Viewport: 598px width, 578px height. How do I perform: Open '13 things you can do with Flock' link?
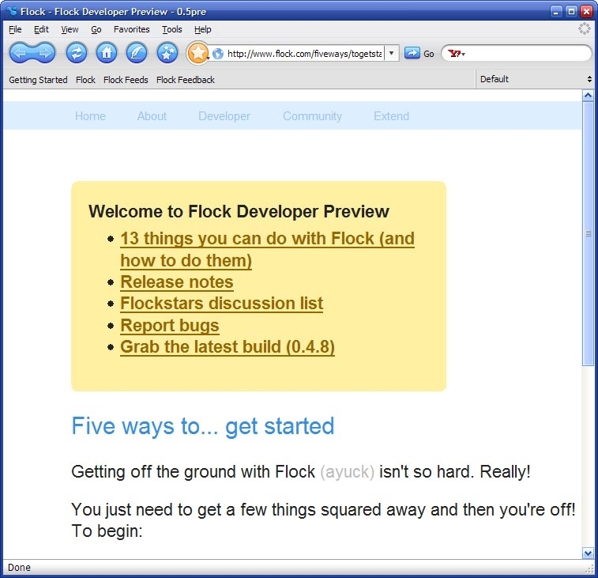coord(267,250)
